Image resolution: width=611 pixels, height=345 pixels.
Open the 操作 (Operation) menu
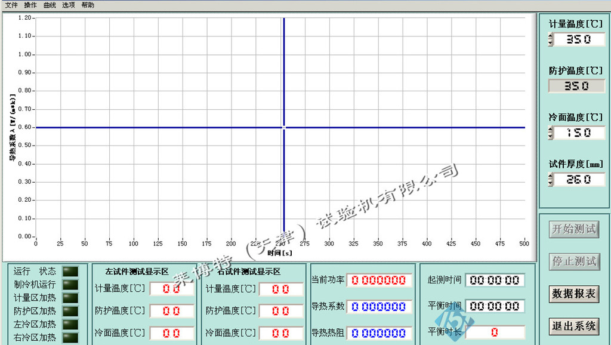(x=32, y=5)
